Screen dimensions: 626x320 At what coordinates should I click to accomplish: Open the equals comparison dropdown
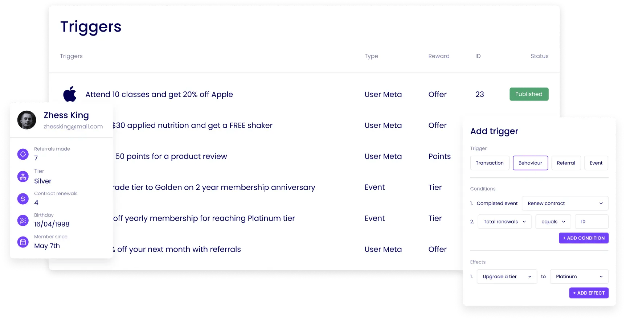pyautogui.click(x=553, y=221)
